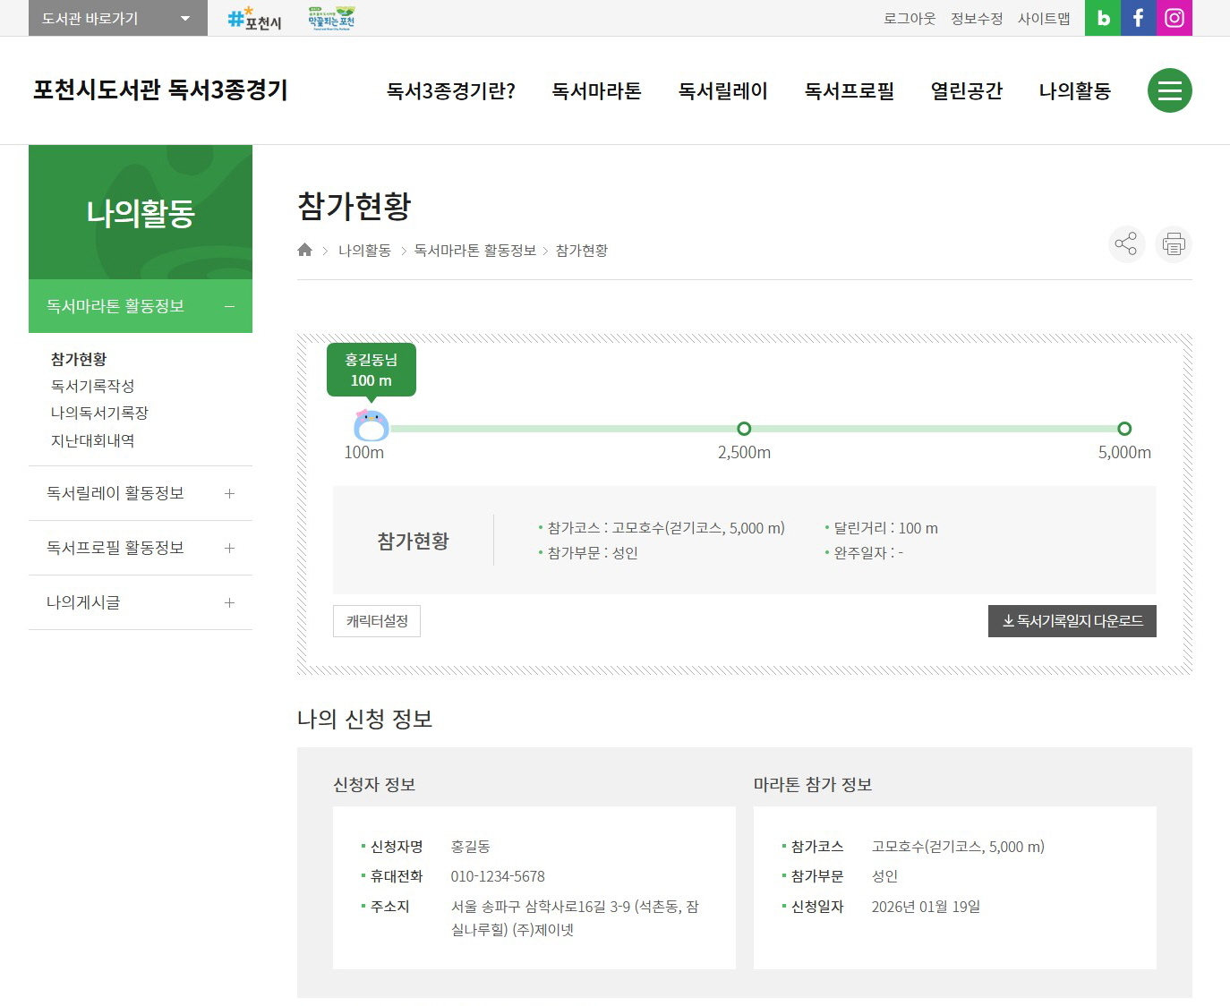This screenshot has height=1006, width=1230.
Task: Open the Instagram icon
Action: [1174, 18]
